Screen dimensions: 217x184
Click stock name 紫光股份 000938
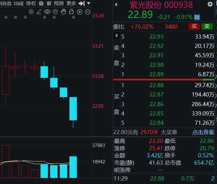pyautogui.click(x=161, y=5)
